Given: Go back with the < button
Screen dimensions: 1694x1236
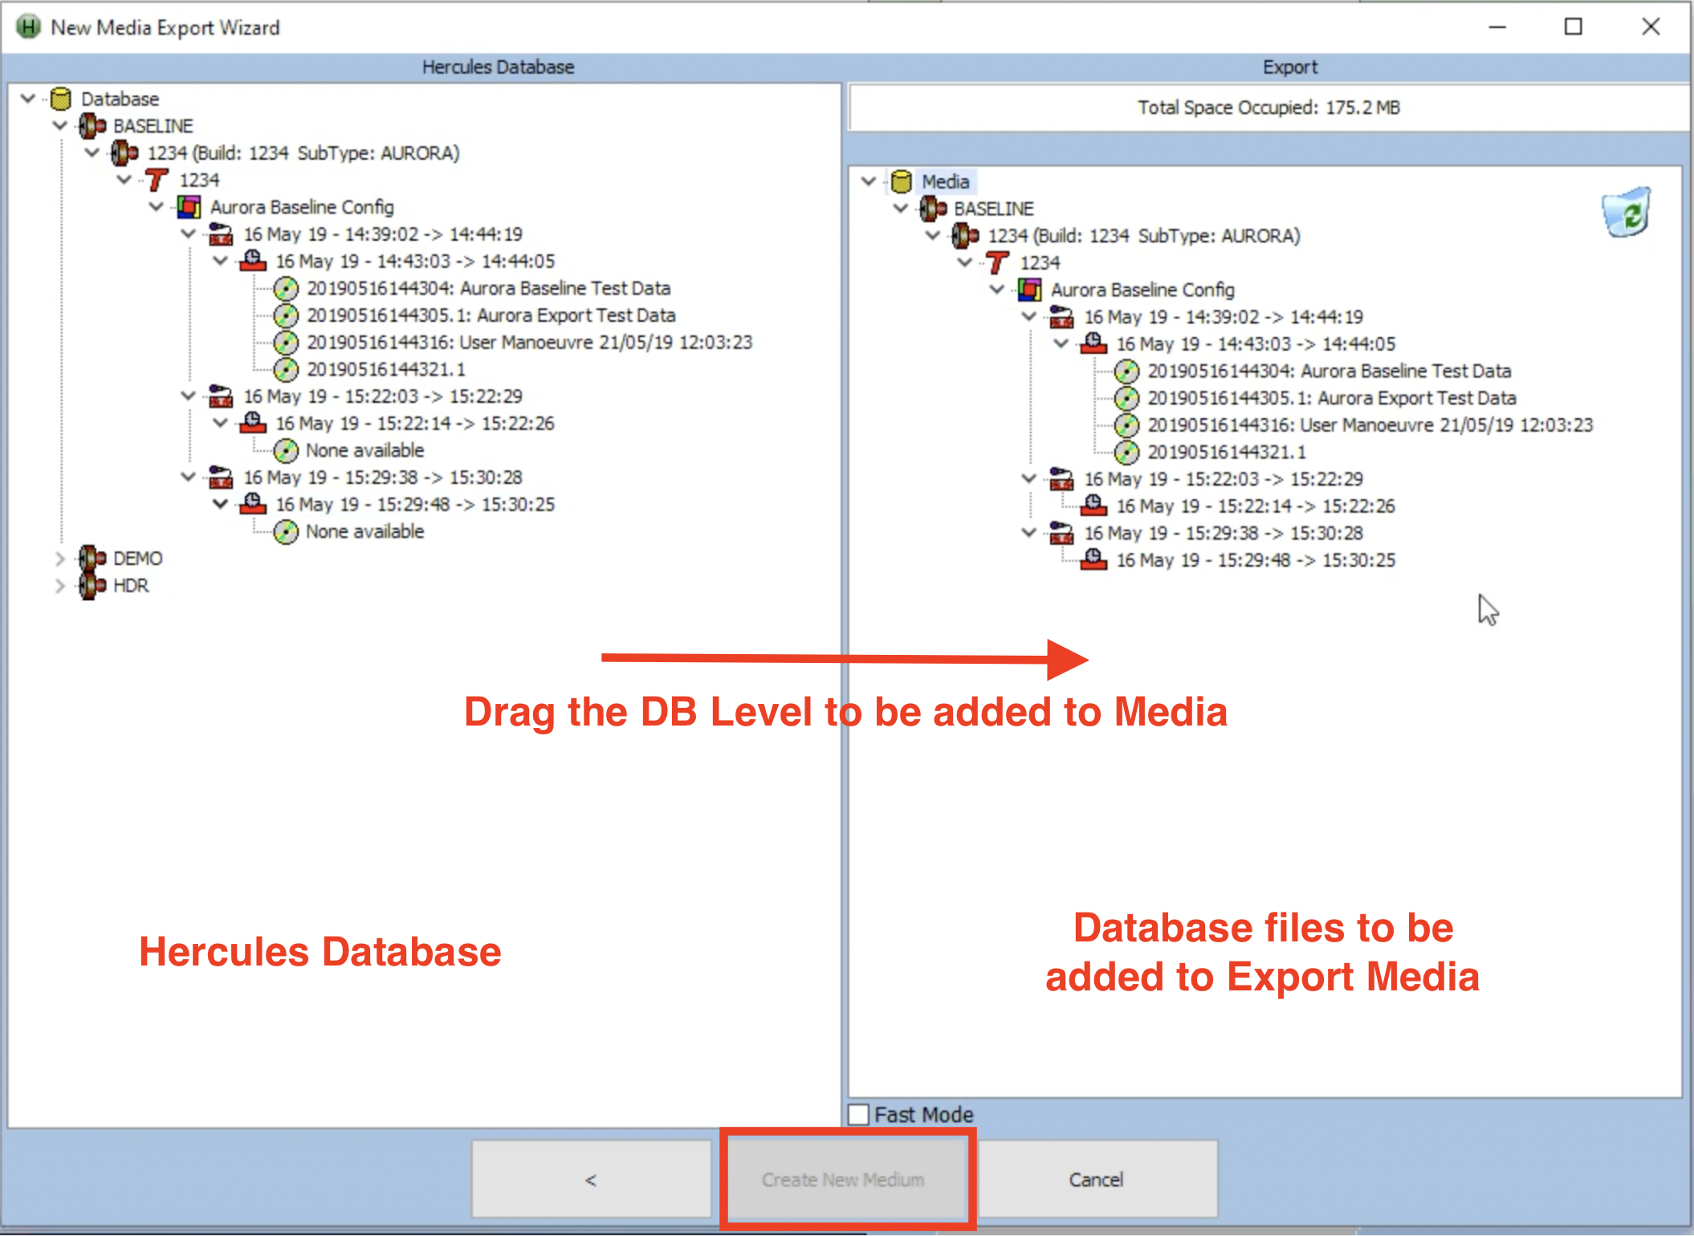Looking at the screenshot, I should point(591,1179).
